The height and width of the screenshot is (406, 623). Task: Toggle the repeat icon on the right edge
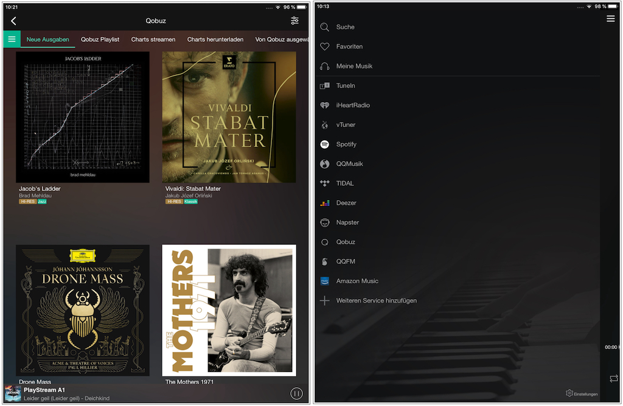pyautogui.click(x=613, y=379)
